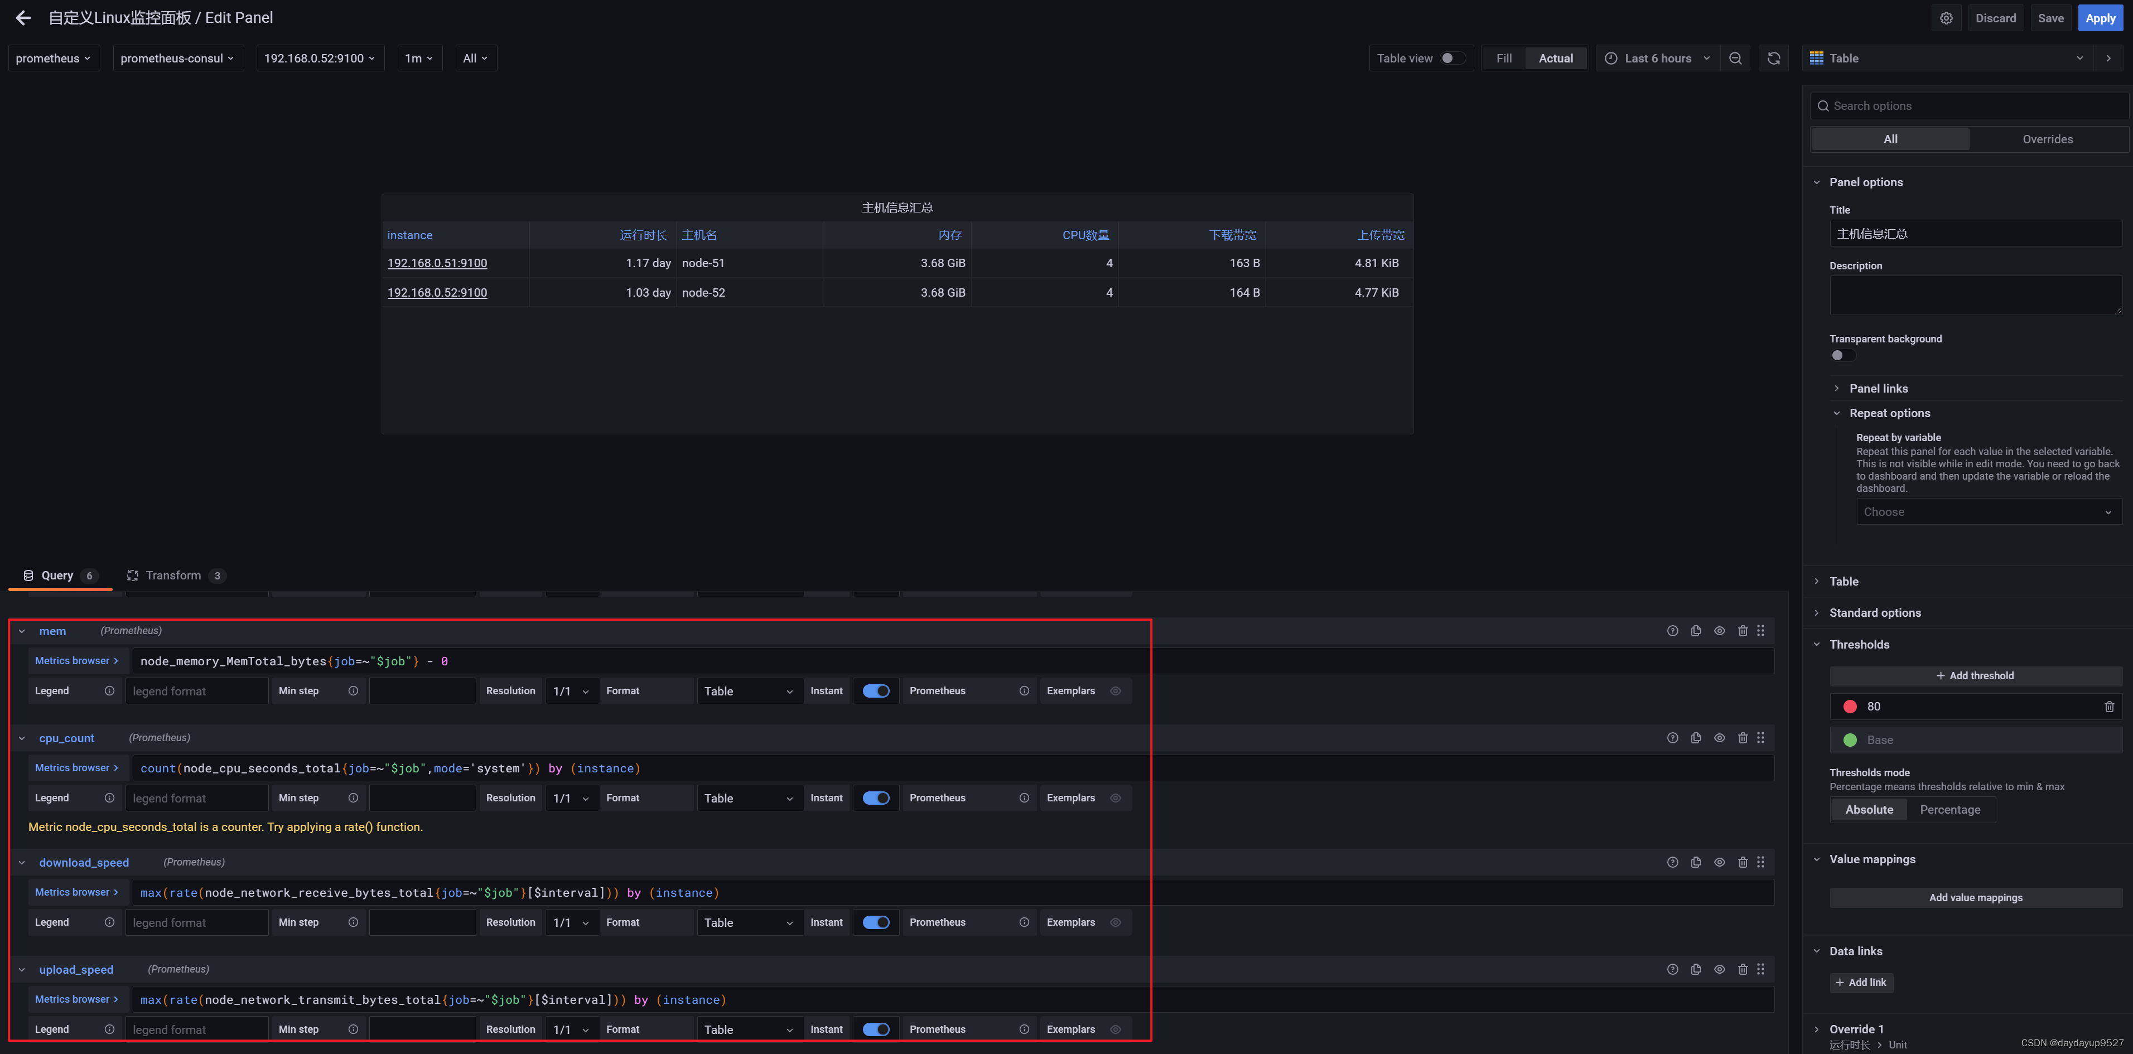Click the zoom out time range icon
The image size is (2133, 1054).
coord(1735,58)
